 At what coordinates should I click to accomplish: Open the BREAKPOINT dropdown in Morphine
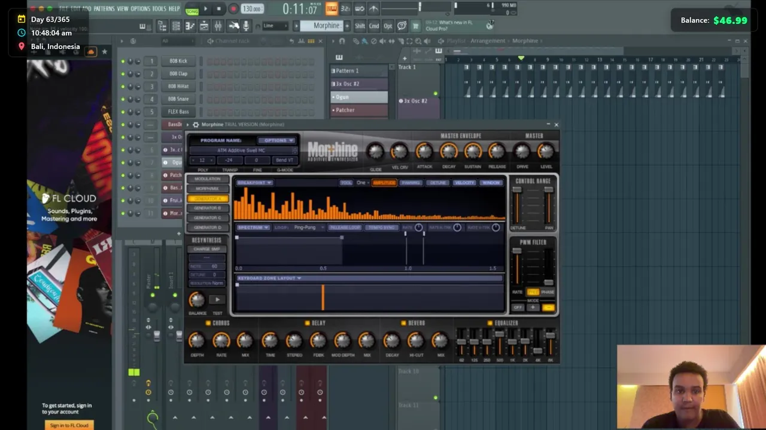255,183
